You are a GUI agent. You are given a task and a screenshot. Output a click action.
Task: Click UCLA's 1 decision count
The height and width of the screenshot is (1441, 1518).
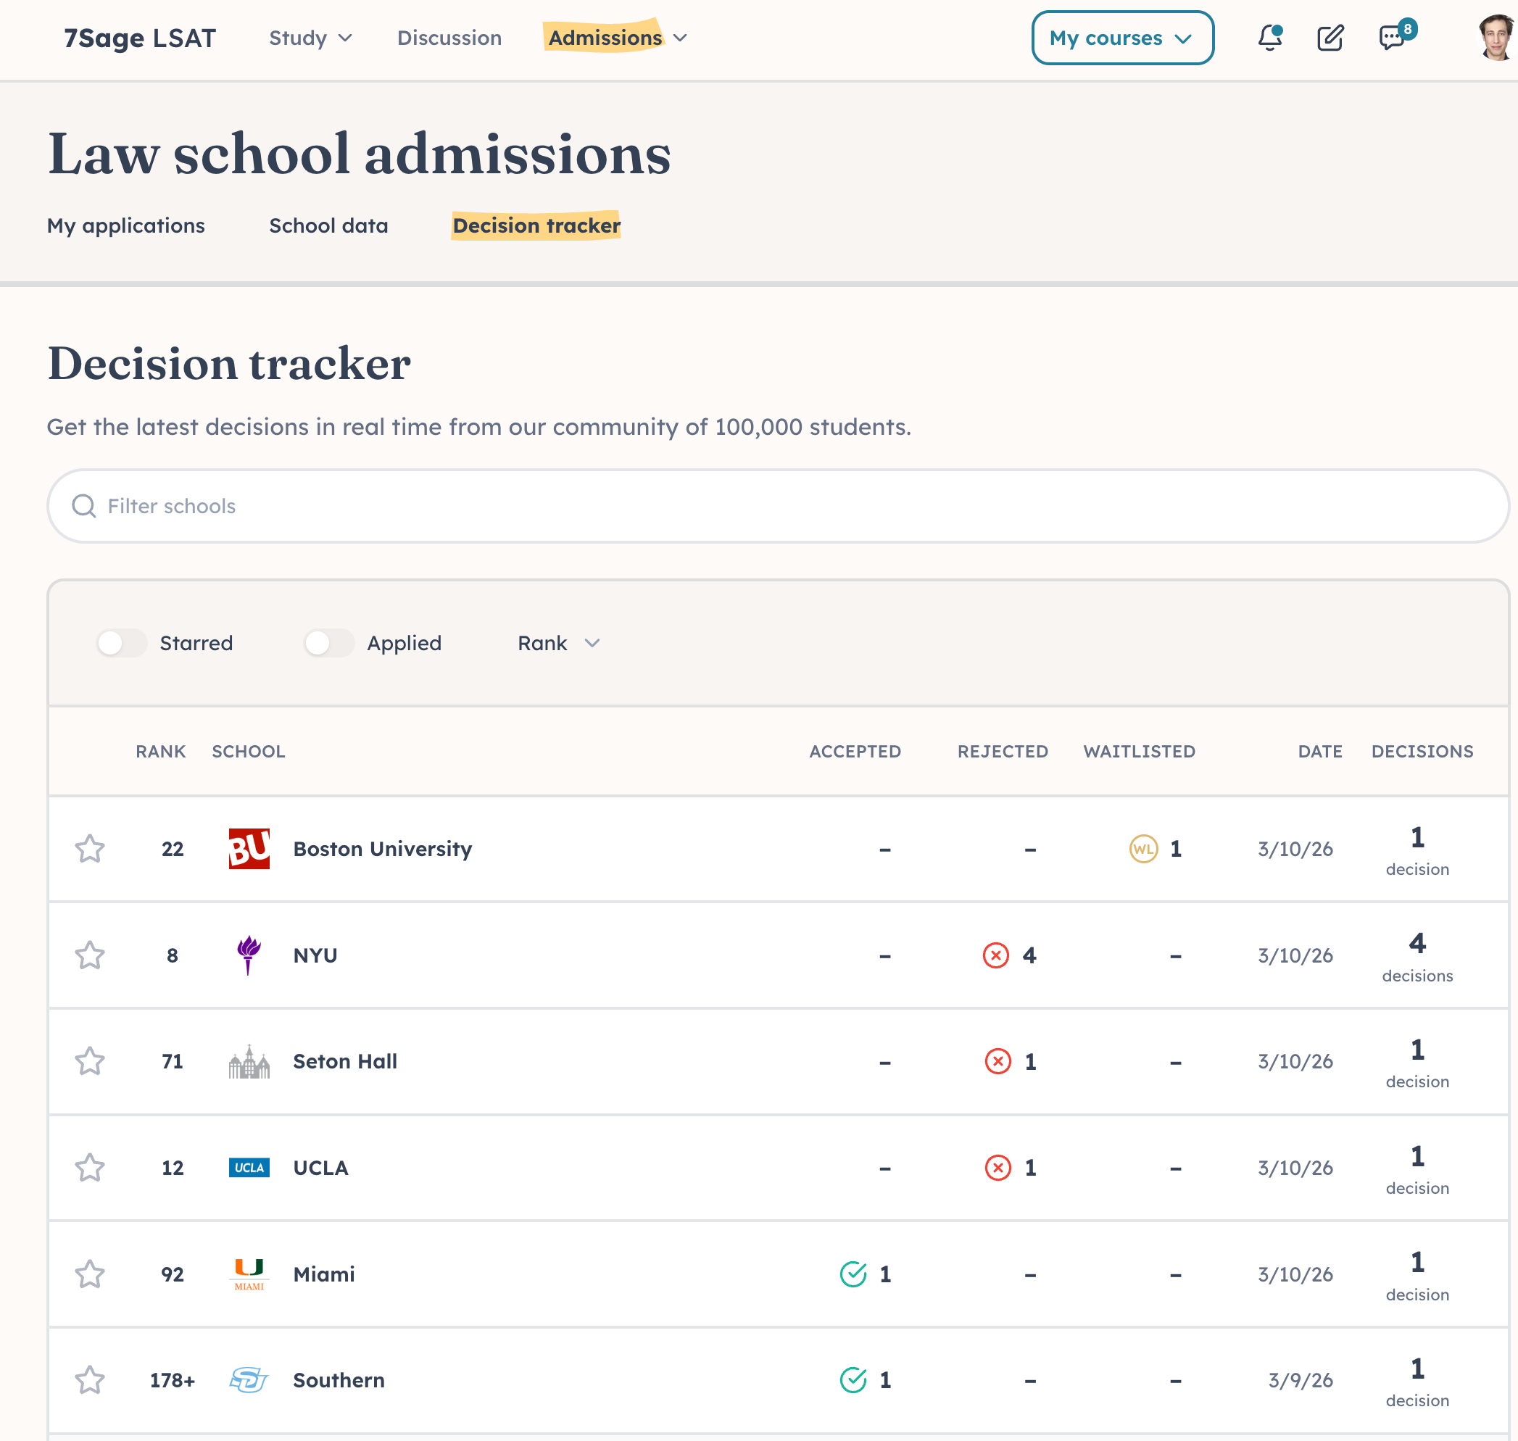[1417, 1169]
